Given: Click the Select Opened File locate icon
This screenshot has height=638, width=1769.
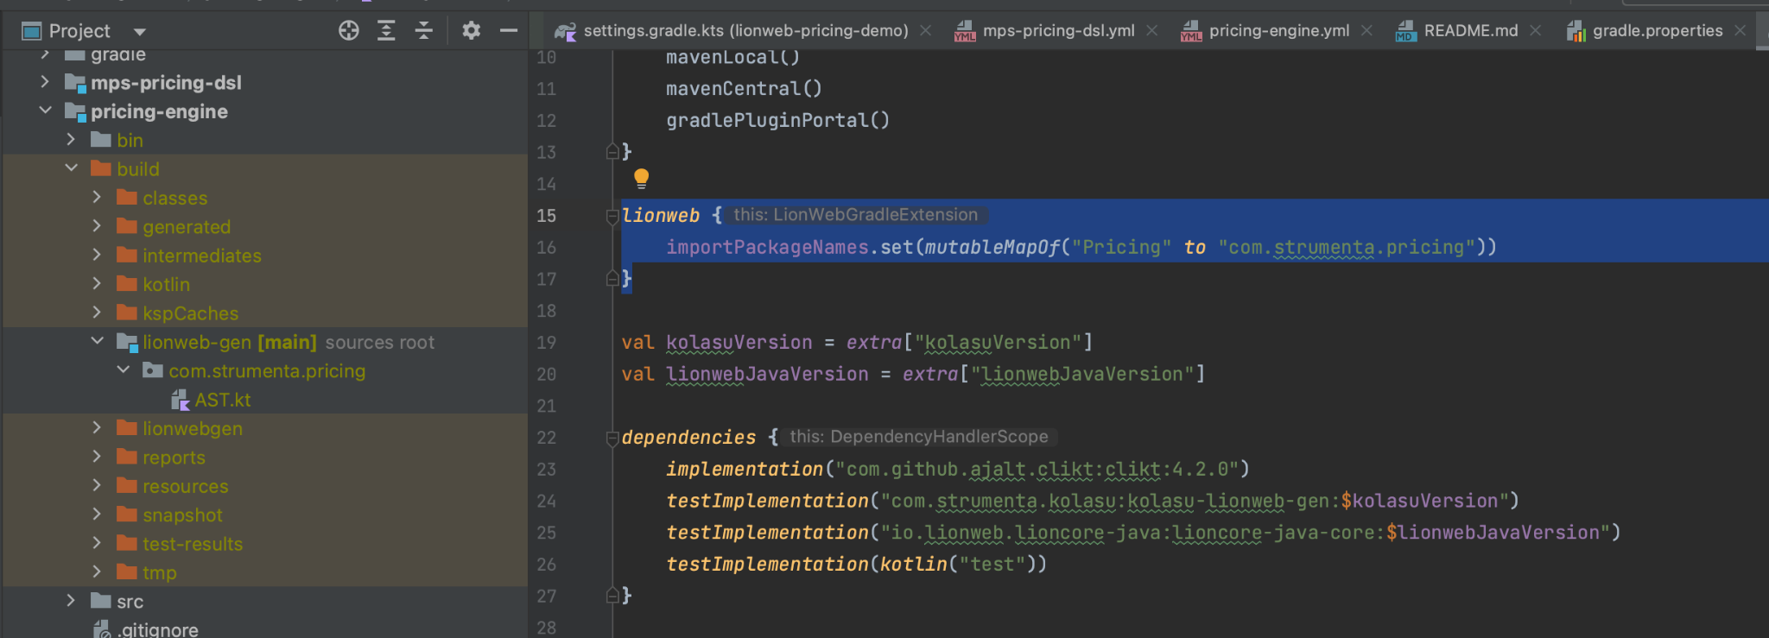Looking at the screenshot, I should (348, 31).
